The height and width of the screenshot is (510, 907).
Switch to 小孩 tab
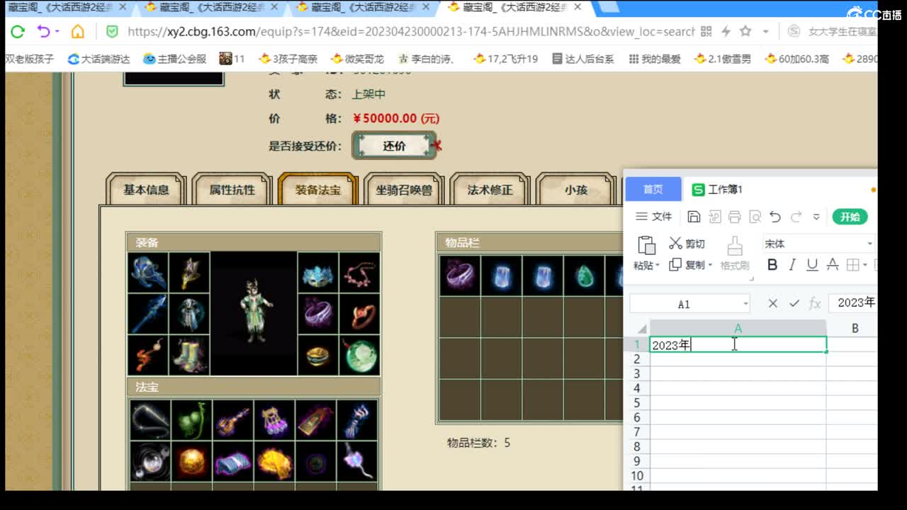click(x=575, y=190)
